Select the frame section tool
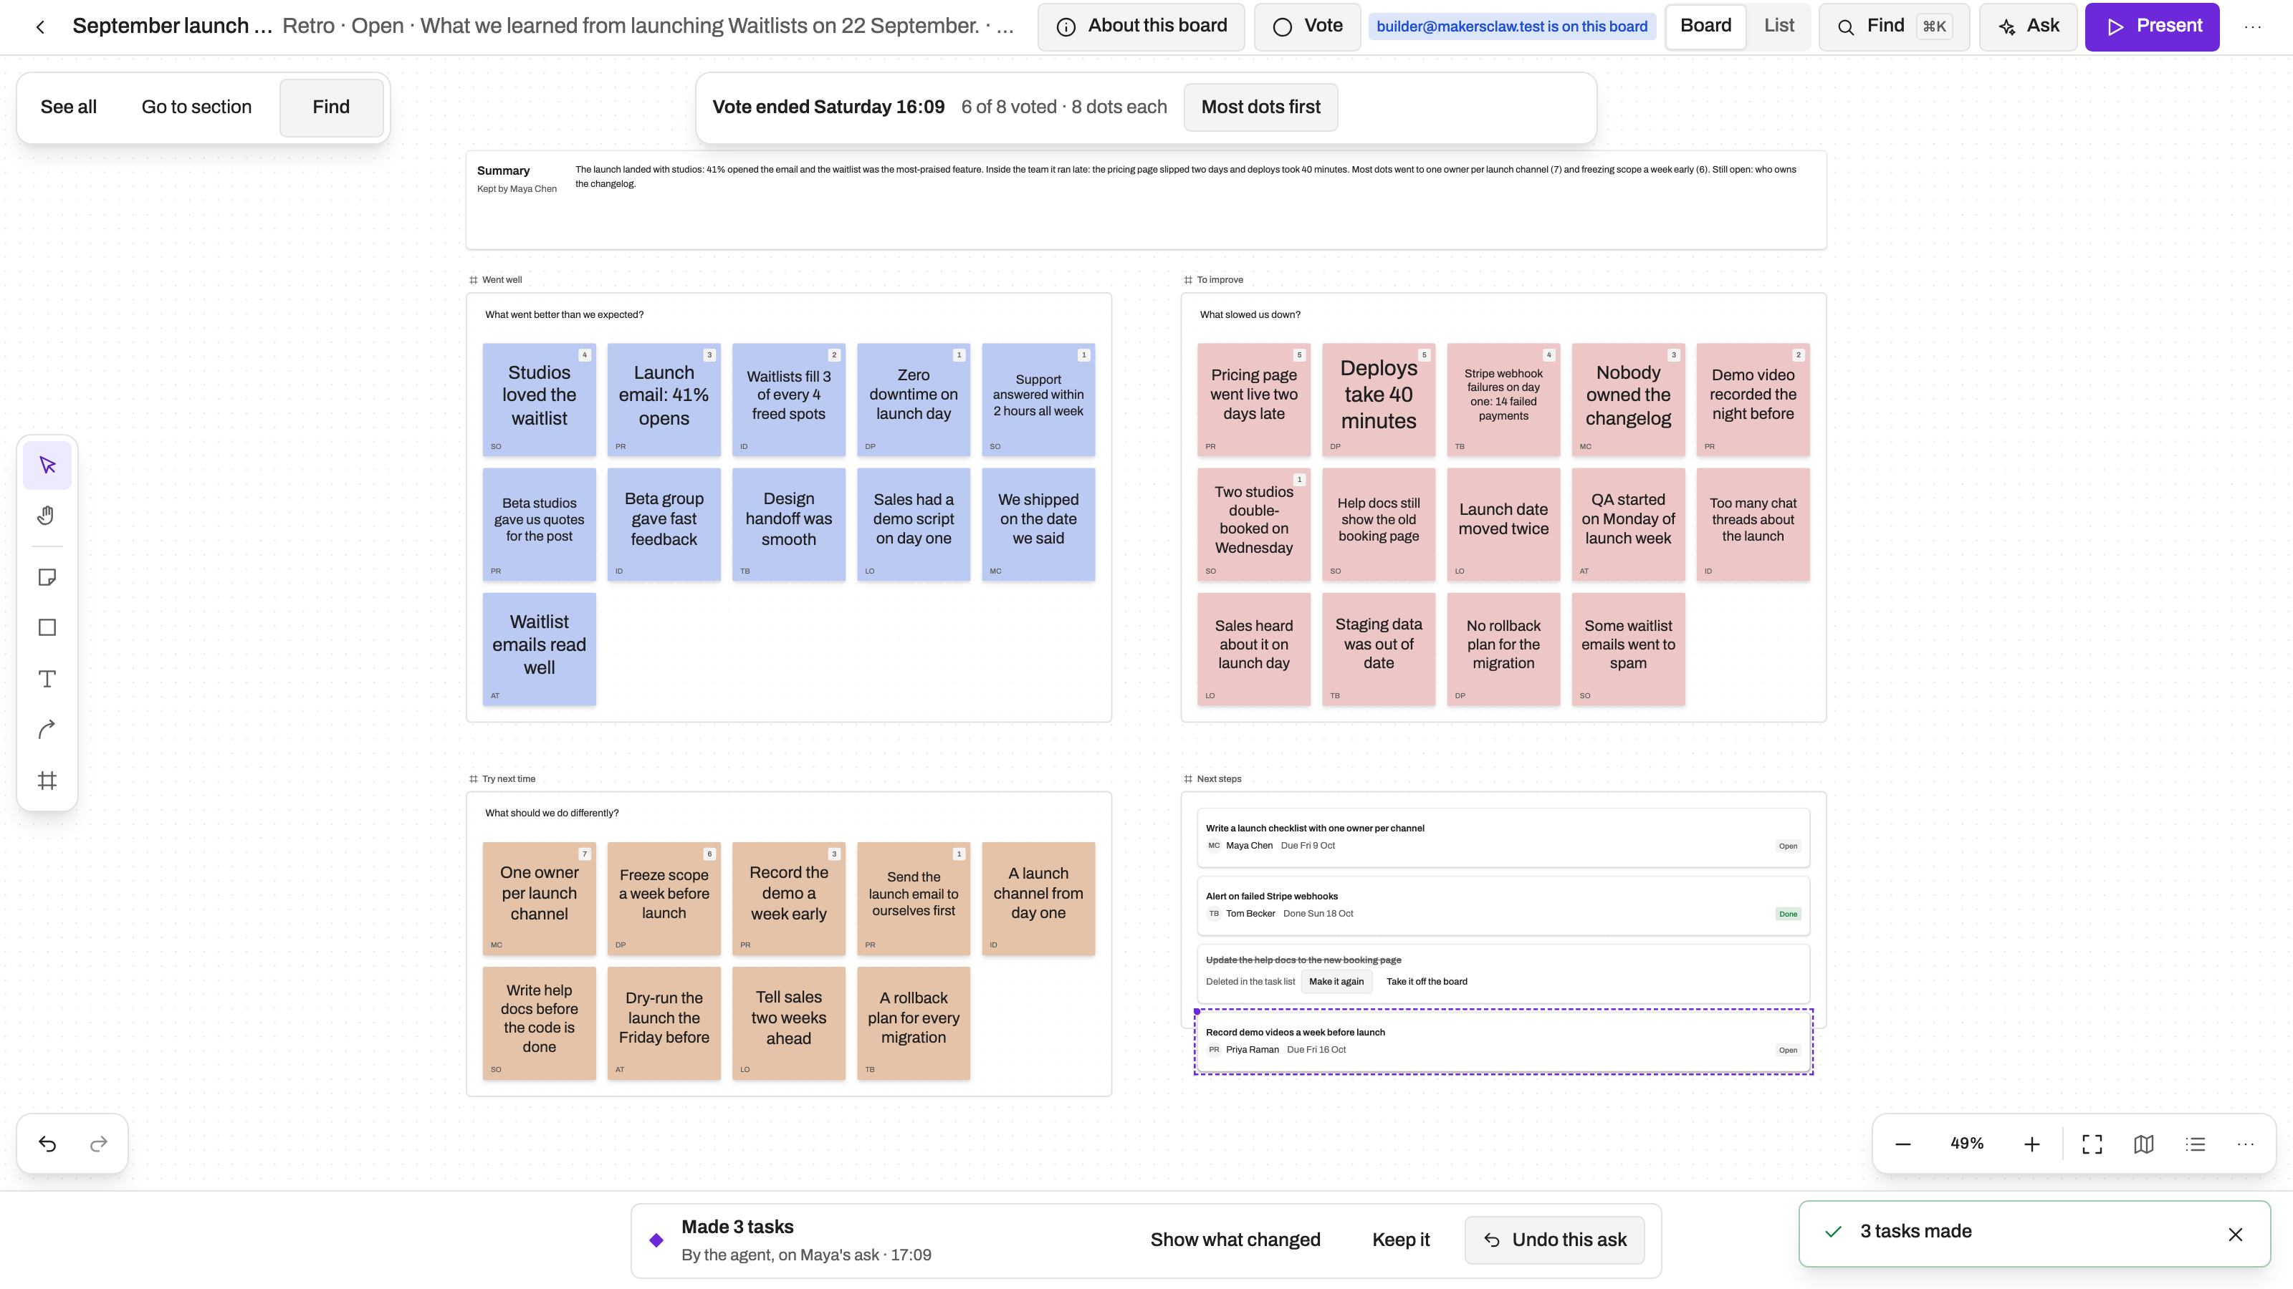 [x=47, y=780]
